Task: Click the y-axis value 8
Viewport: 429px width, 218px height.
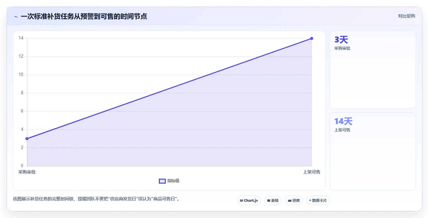Action: click(x=22, y=93)
